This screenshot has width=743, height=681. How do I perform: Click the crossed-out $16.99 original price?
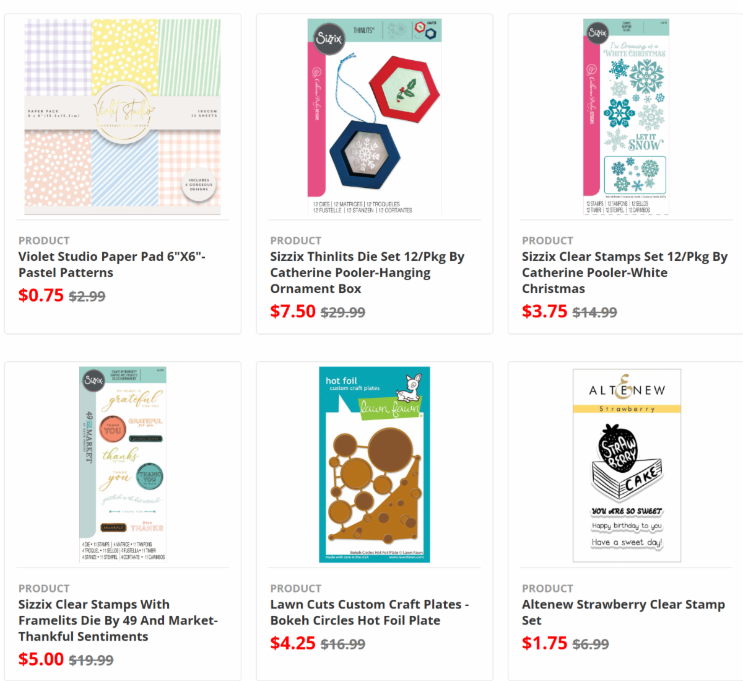click(x=343, y=644)
